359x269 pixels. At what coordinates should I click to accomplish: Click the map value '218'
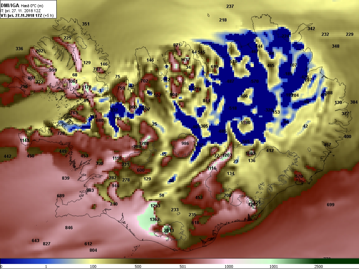(223, 20)
